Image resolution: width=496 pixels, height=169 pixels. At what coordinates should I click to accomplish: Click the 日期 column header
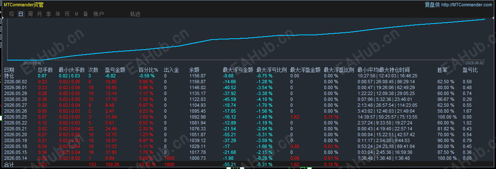(x=9, y=70)
